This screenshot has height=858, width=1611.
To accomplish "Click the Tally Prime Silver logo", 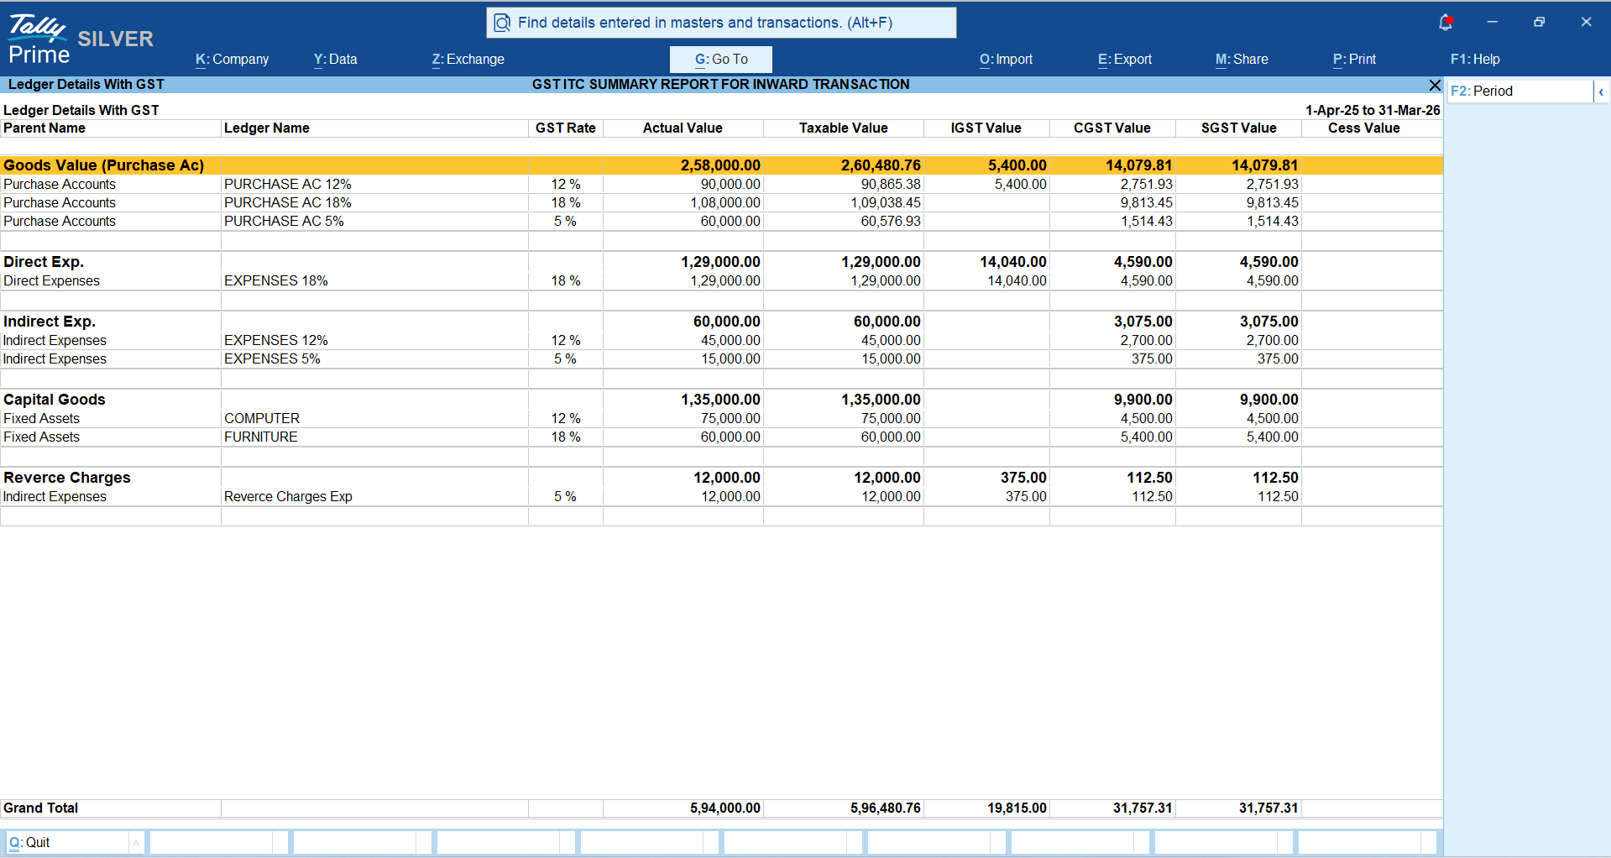I will pyautogui.click(x=81, y=39).
